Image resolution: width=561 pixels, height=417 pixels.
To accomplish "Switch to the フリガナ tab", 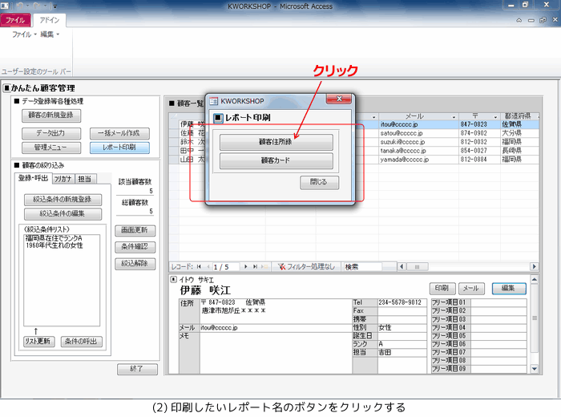I will (63, 179).
